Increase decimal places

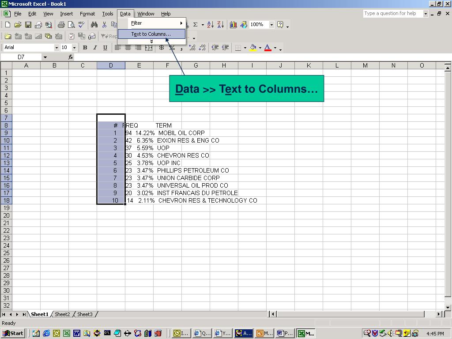click(x=192, y=48)
